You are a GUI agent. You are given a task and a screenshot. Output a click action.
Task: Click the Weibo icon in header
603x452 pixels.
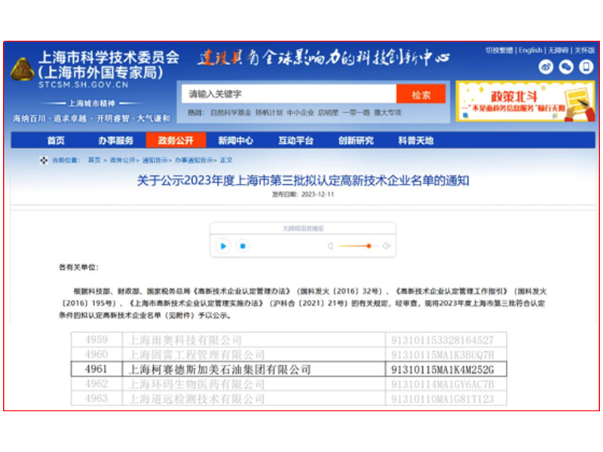546,67
